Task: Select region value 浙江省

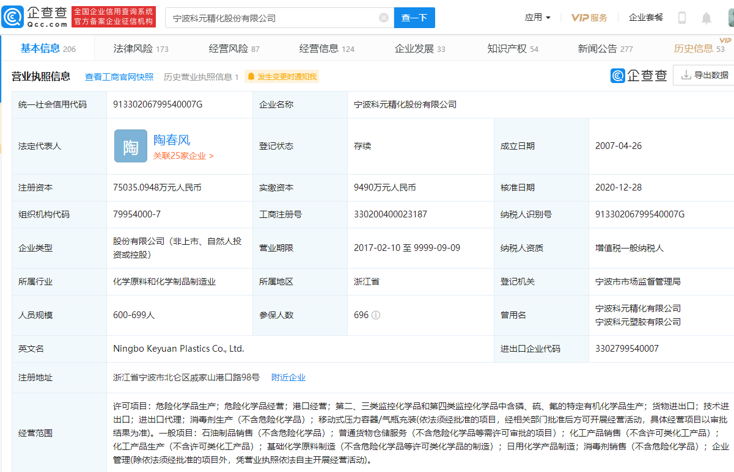Action: (x=367, y=281)
